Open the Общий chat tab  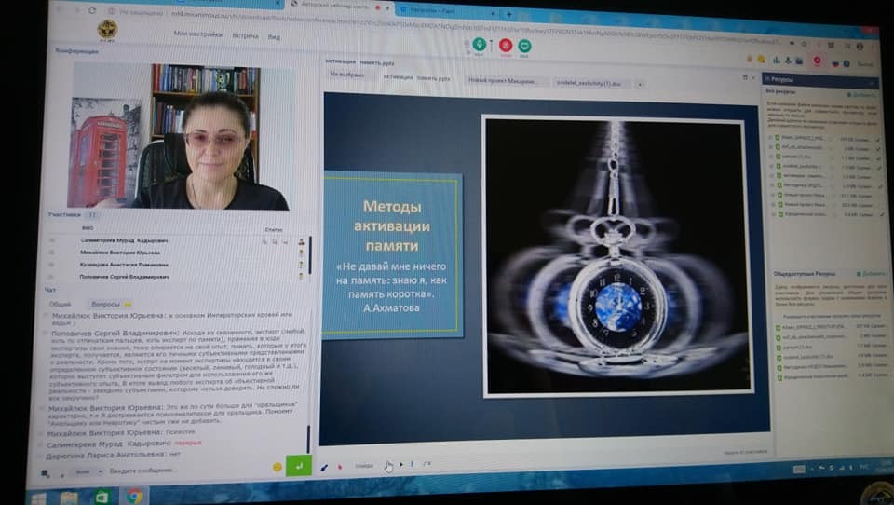(60, 304)
